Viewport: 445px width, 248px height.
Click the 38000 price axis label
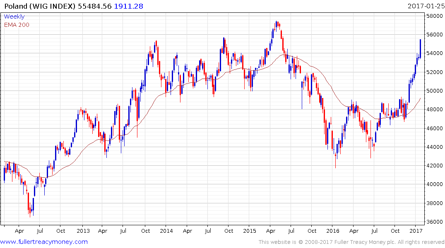pyautogui.click(x=435, y=203)
